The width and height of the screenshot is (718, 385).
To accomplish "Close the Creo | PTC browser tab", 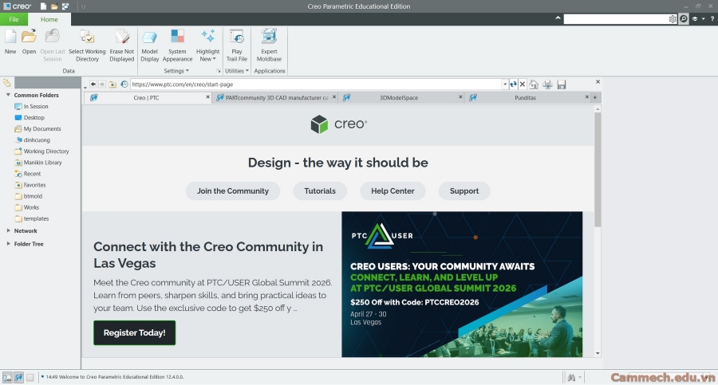I will 207,97.
